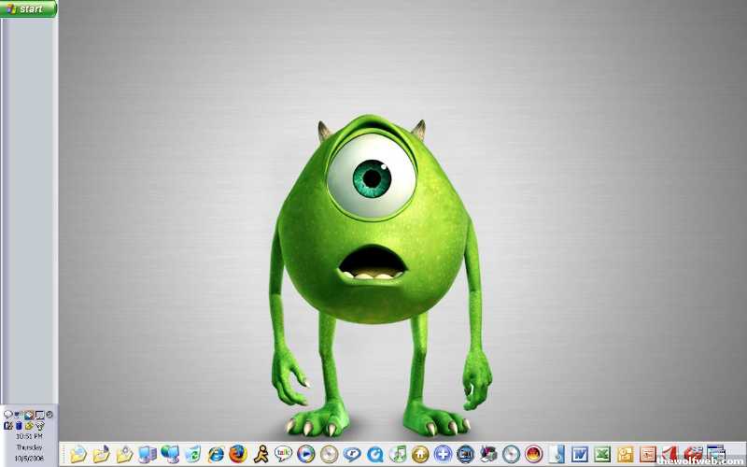
Task: Click the wireless network tray icon
Action: point(40,425)
